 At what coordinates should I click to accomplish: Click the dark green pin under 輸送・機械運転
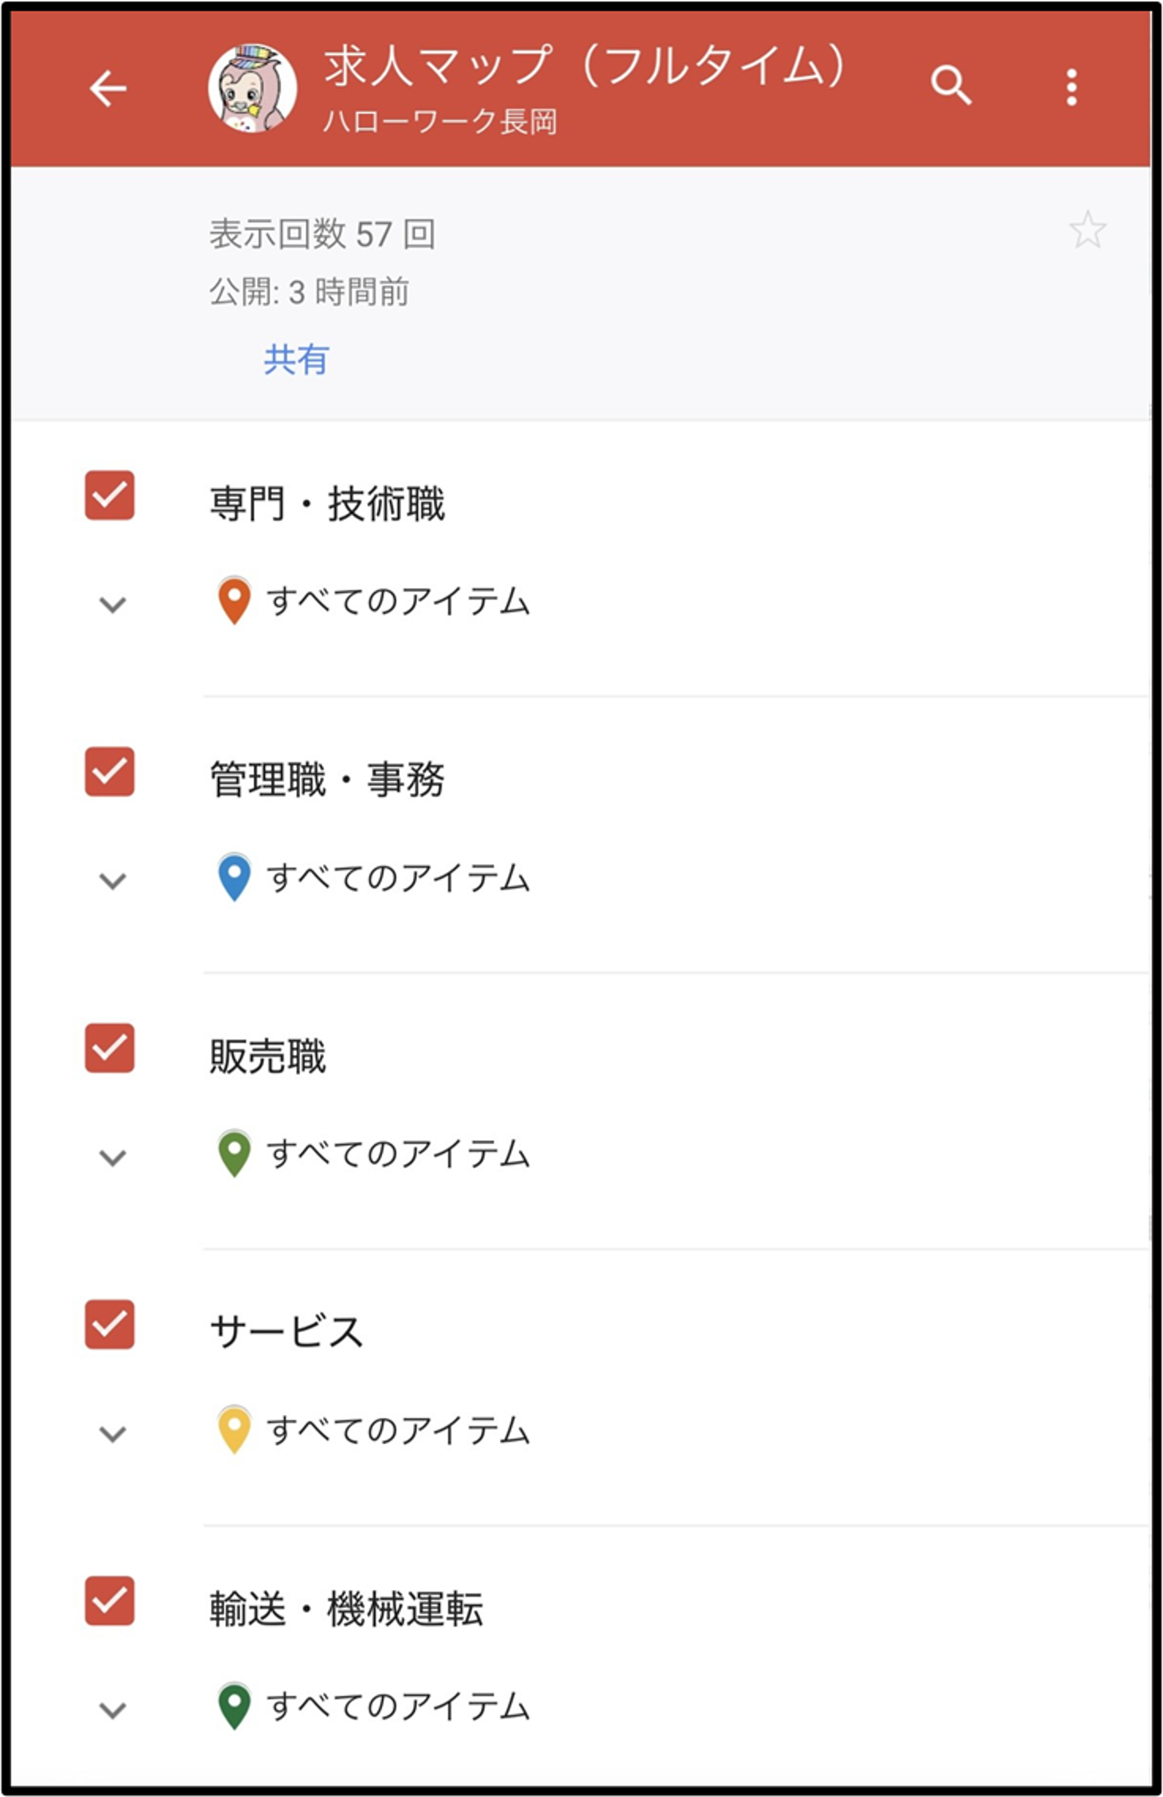(x=234, y=1706)
